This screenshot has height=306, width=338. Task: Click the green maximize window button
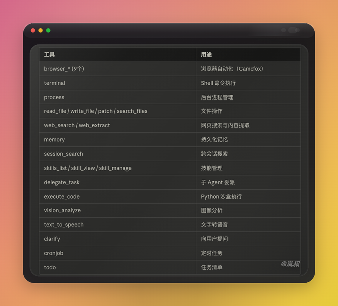click(x=48, y=30)
